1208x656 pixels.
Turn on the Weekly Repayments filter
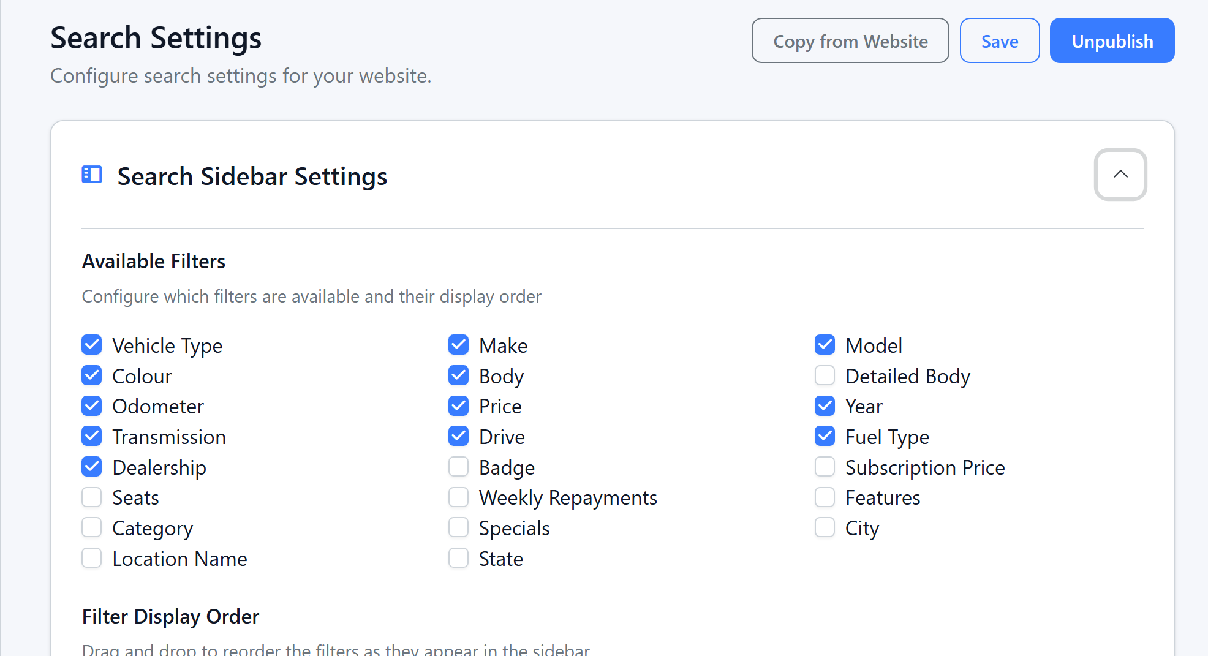click(458, 497)
